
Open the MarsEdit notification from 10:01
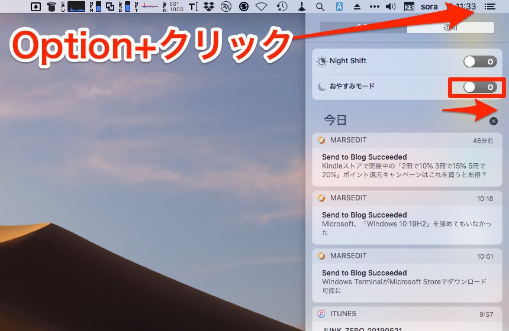click(407, 275)
